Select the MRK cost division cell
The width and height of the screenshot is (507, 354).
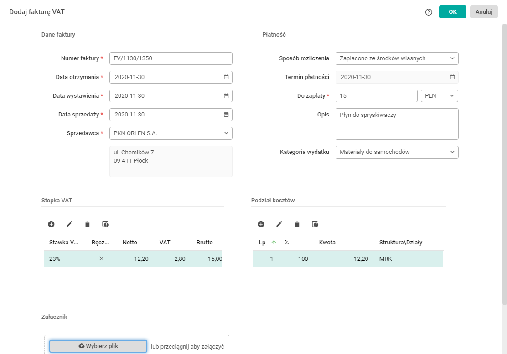coord(385,259)
